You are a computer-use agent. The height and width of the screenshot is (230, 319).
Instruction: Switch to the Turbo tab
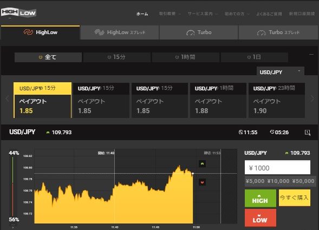click(199, 32)
